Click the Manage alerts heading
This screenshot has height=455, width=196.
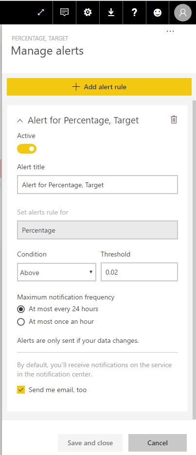point(47,51)
